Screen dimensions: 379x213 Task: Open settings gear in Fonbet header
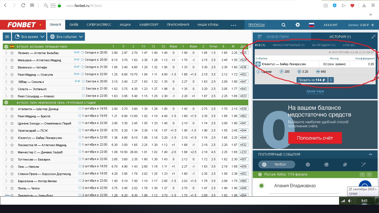pos(298,25)
